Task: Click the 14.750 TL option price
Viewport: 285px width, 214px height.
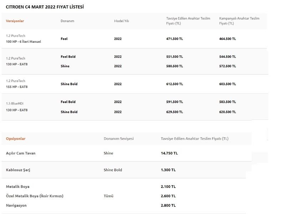Action: click(x=169, y=153)
